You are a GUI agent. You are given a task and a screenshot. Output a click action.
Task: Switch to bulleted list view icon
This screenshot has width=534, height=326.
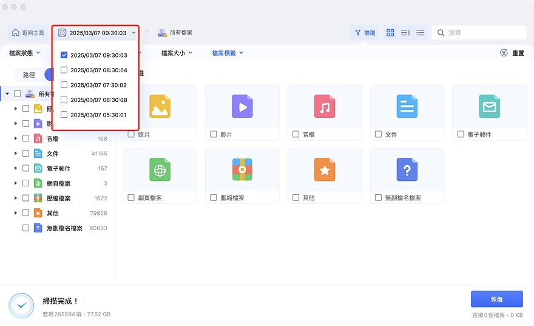421,33
